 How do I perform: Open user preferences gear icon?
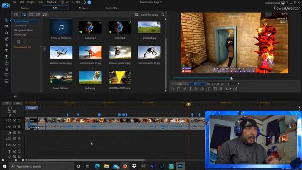pos(84,2)
